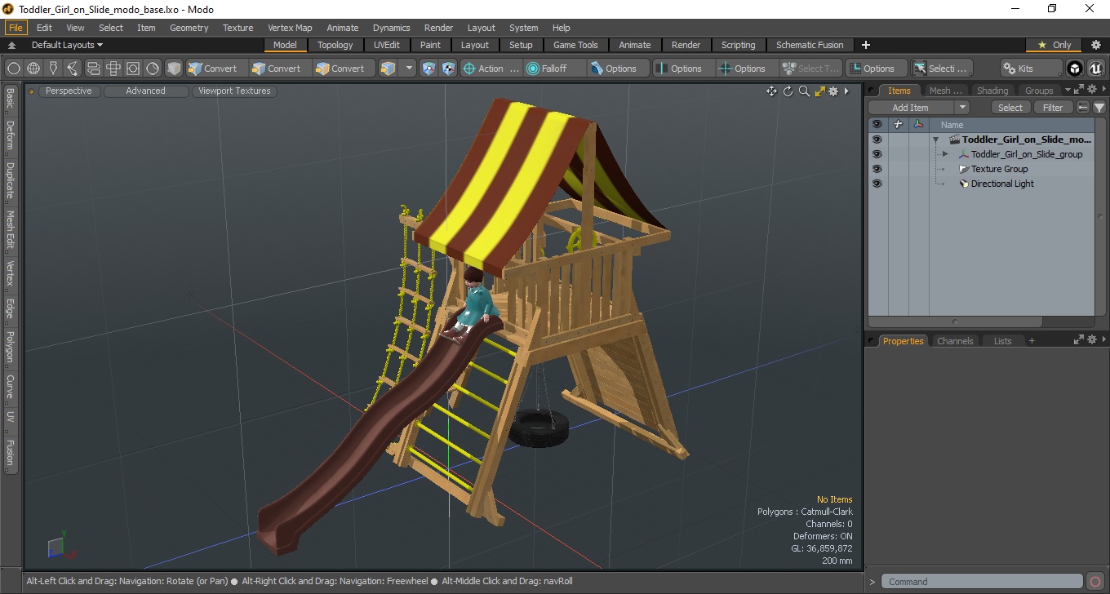Open the Default Layouts dropdown
Screen dimensions: 1110x594
coord(67,45)
